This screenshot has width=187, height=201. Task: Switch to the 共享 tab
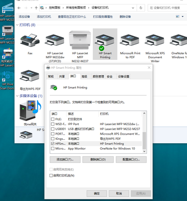[x=62, y=76]
